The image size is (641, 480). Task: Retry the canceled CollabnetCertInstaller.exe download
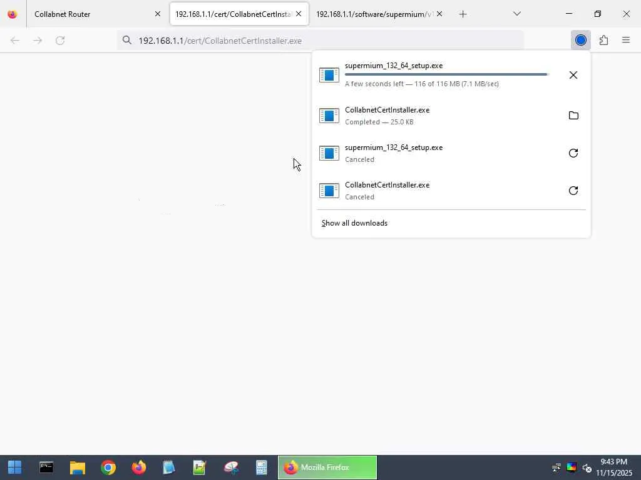573,191
